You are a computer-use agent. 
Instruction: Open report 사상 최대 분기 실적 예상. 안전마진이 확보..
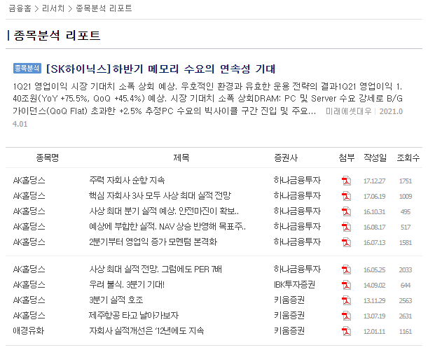coord(164,211)
